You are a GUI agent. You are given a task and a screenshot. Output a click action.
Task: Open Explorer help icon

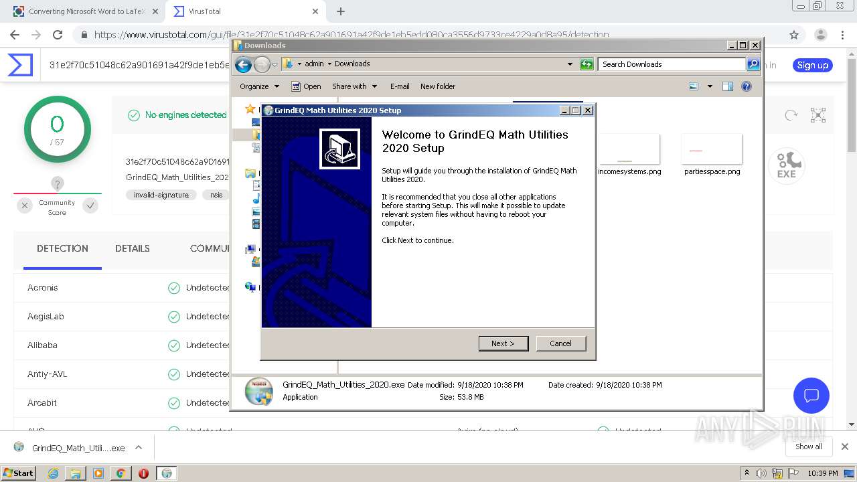coord(747,86)
